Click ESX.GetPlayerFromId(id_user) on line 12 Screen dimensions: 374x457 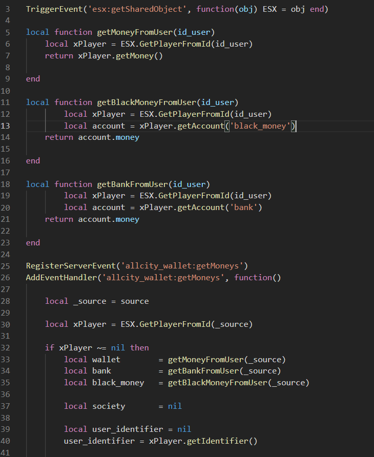[205, 114]
